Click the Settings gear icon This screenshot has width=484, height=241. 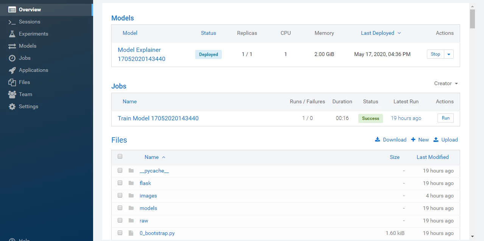point(12,106)
